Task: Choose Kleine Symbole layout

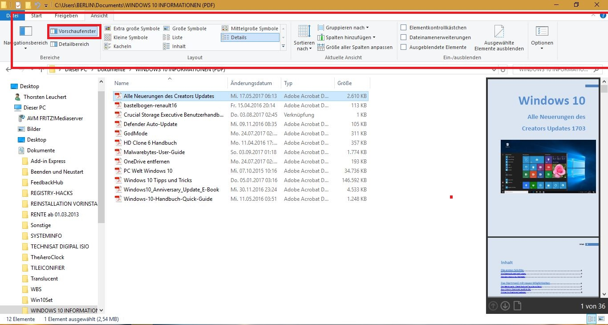Action: tap(126, 37)
